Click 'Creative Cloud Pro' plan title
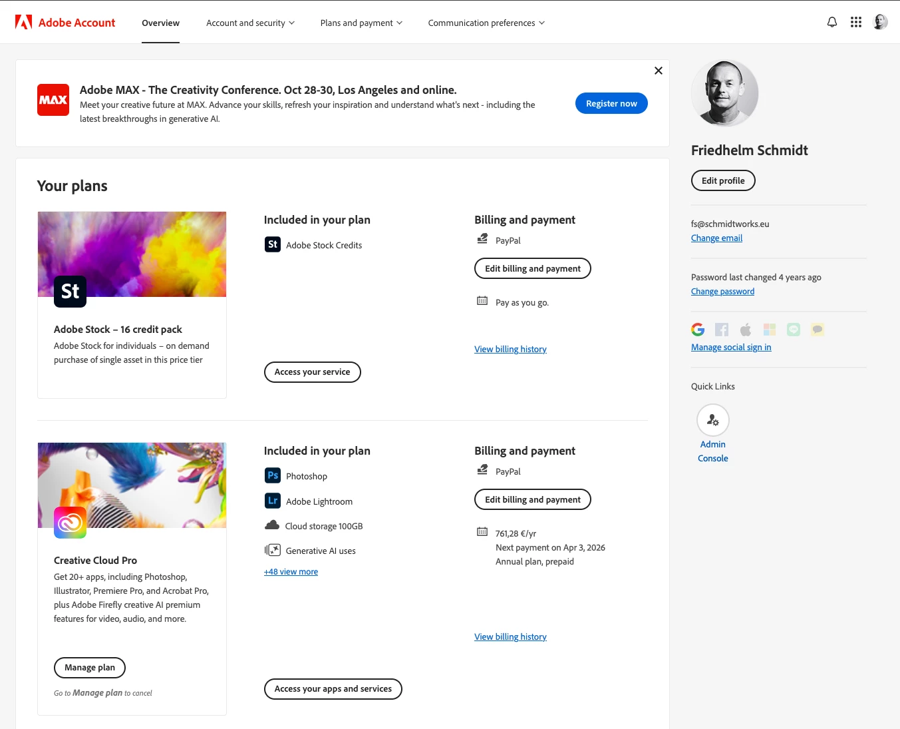900x729 pixels. [95, 561]
